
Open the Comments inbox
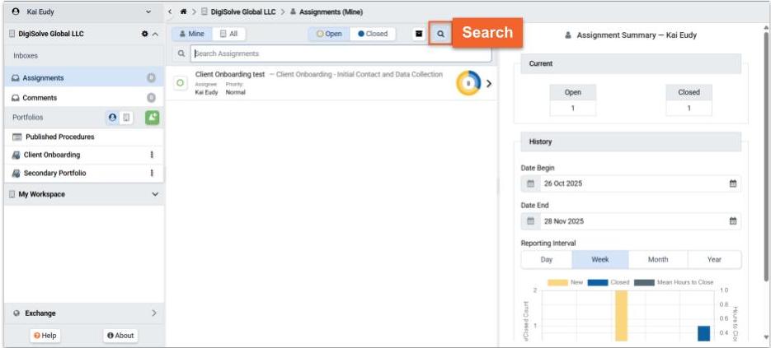(40, 98)
